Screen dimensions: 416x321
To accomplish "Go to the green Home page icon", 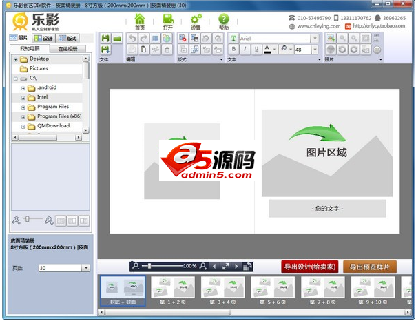I will (x=140, y=21).
